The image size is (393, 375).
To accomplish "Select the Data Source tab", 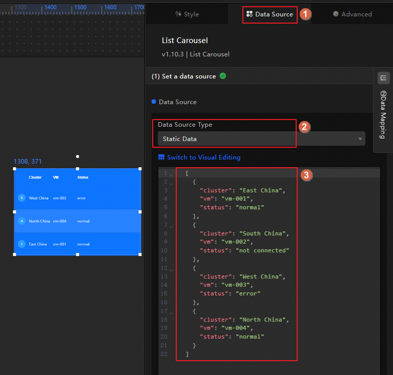I will [270, 14].
